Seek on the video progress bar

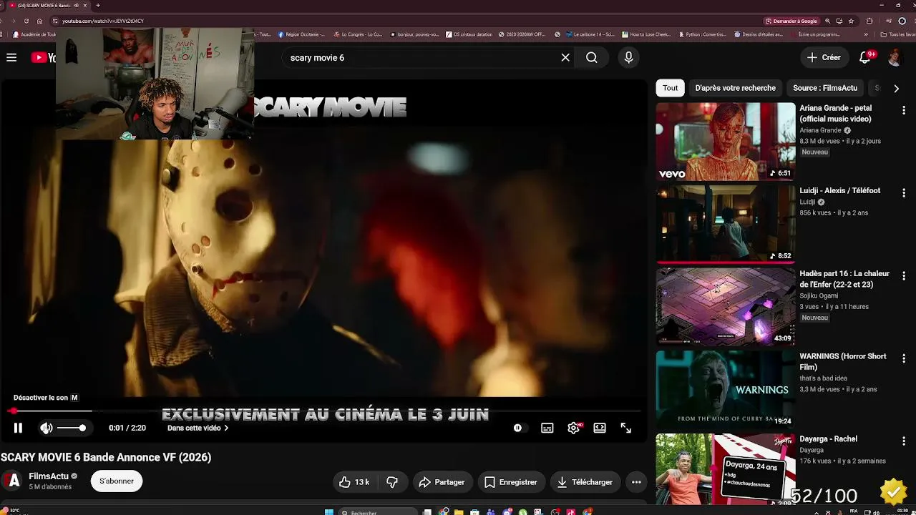point(323,411)
